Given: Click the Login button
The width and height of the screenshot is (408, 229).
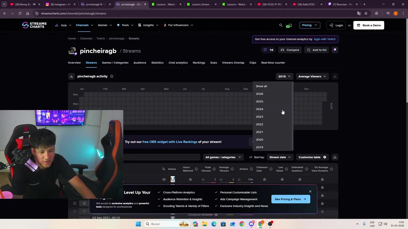Looking at the screenshot, I should 336,25.
